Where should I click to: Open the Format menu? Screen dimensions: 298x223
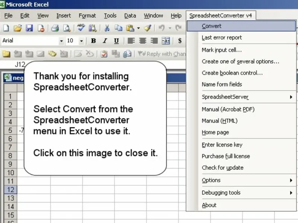[87, 16]
